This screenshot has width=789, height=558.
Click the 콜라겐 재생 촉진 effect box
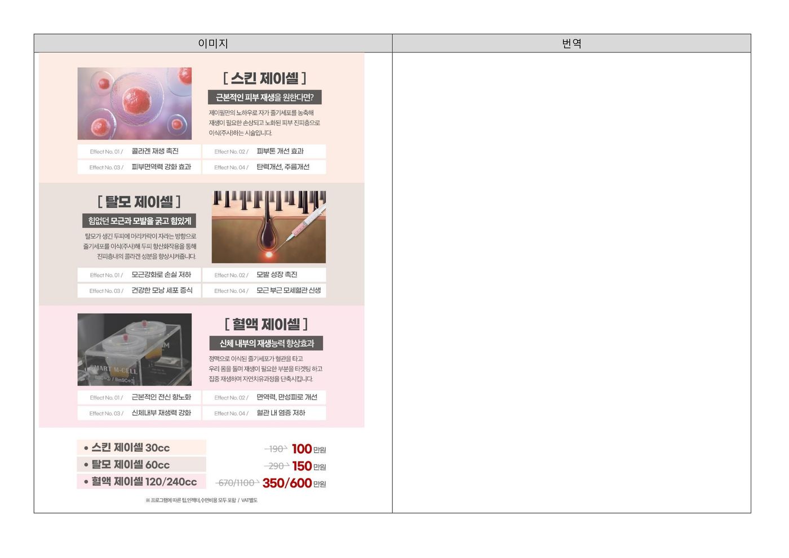pos(139,152)
